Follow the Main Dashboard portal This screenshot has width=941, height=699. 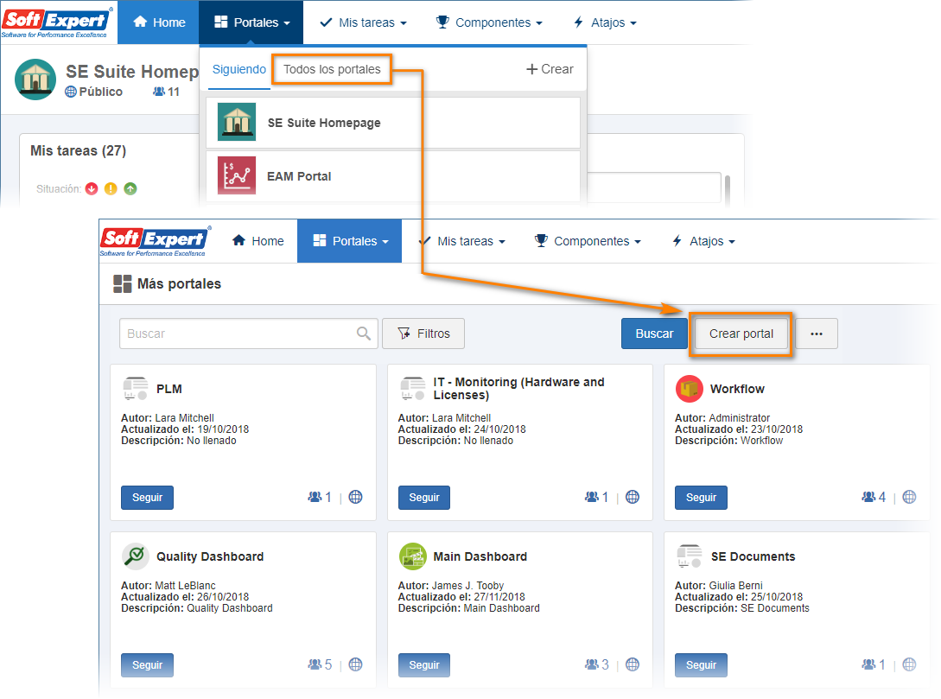(424, 664)
